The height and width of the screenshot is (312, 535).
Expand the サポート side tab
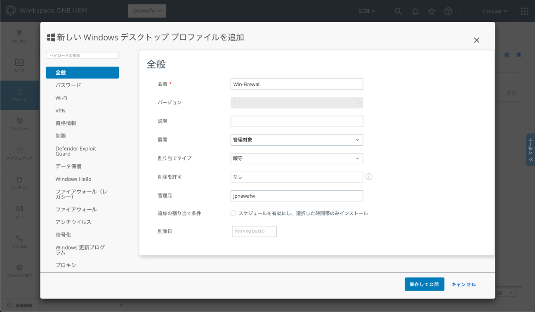[530, 150]
